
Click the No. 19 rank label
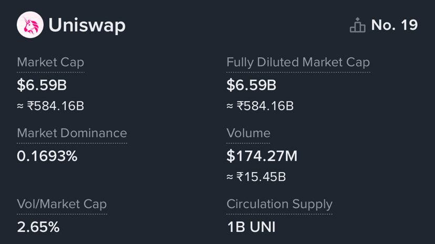pyautogui.click(x=394, y=25)
